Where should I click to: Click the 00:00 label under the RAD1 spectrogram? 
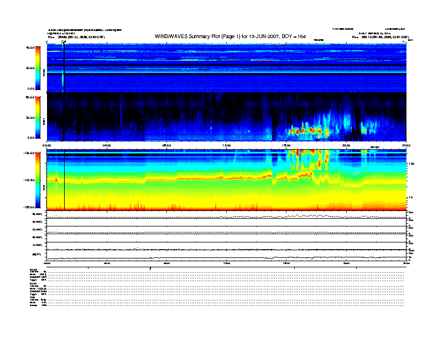pos(46,145)
